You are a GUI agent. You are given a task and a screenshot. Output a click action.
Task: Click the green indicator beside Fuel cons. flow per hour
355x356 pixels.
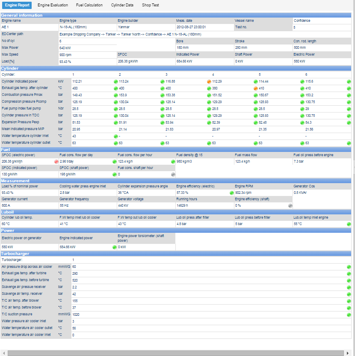tap(173, 160)
